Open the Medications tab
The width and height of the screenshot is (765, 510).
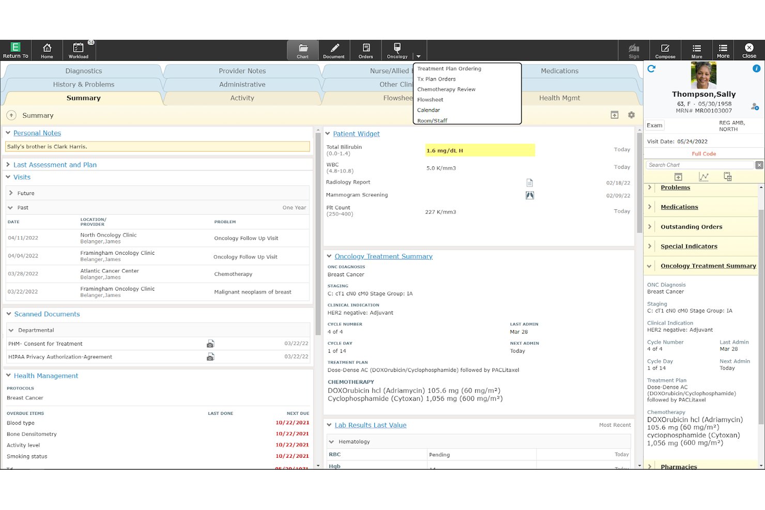tap(559, 71)
